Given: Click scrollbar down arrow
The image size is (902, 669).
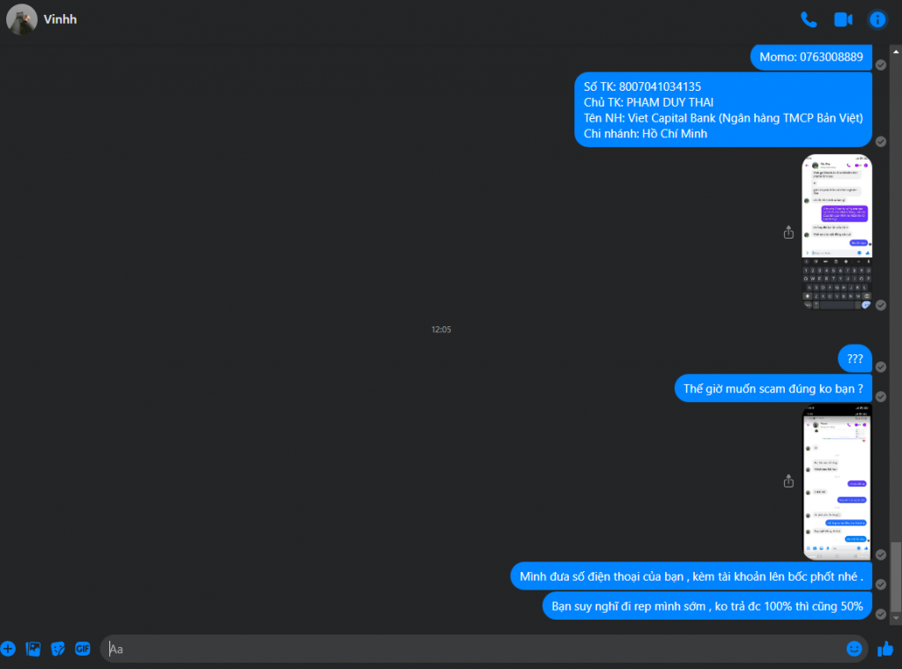Looking at the screenshot, I should (x=896, y=618).
